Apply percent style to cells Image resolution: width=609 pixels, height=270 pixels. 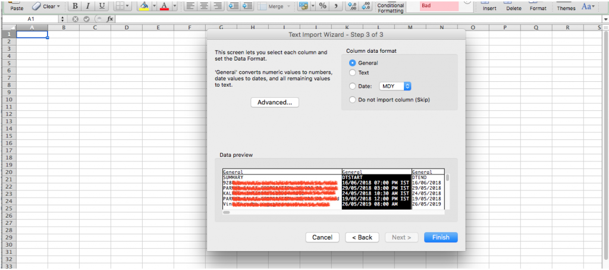coord(322,6)
